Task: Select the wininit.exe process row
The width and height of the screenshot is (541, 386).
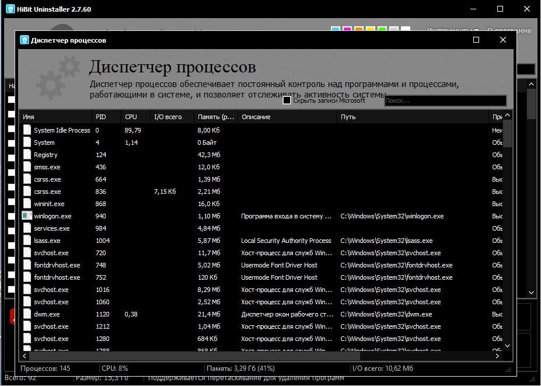Action: 261,204
